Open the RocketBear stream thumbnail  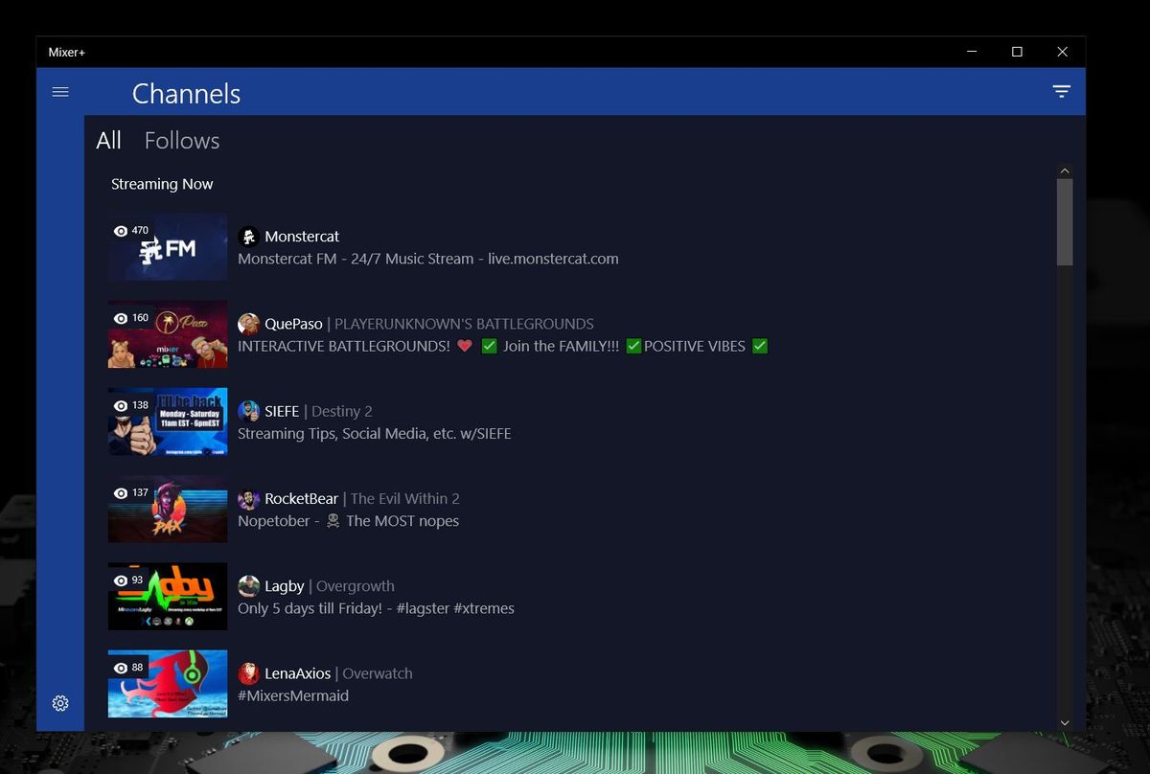click(x=168, y=509)
